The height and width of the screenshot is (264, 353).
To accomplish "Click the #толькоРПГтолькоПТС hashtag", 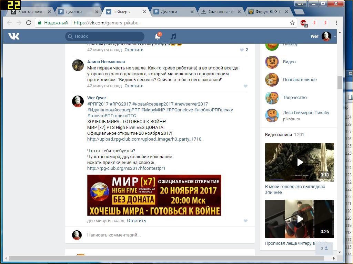I will (x=112, y=116).
